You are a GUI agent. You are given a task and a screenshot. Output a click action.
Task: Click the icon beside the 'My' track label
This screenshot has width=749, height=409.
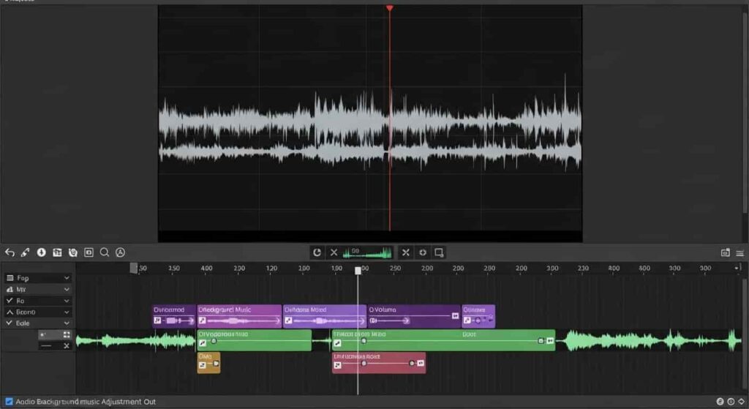[x=10, y=289]
